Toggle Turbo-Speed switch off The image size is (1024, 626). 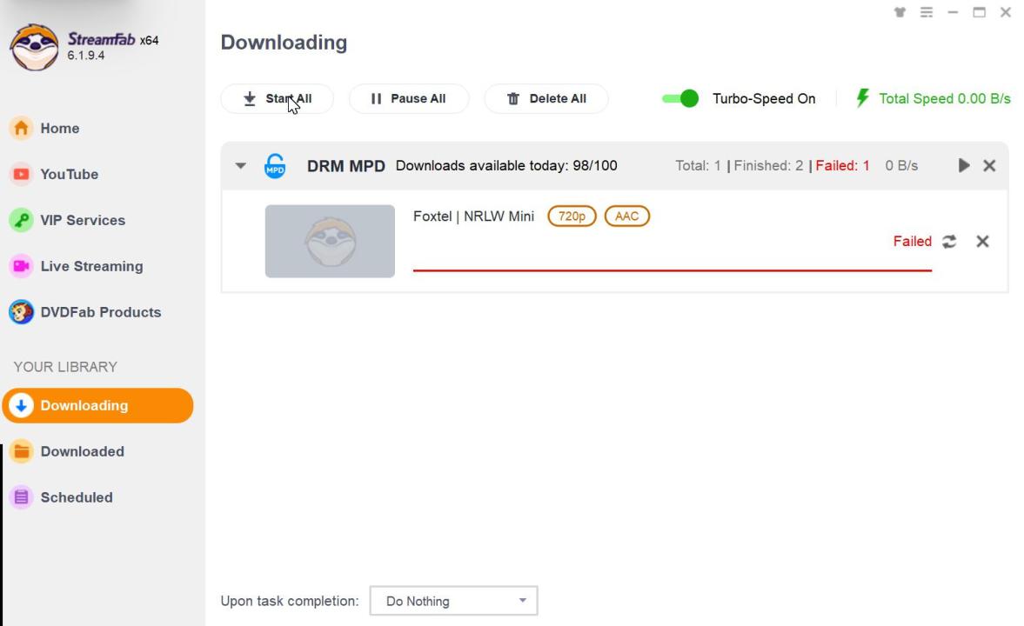pos(679,98)
